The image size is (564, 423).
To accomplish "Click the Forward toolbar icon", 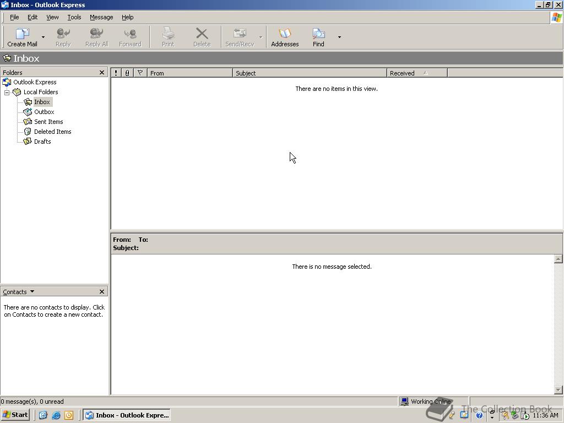I will pyautogui.click(x=130, y=37).
